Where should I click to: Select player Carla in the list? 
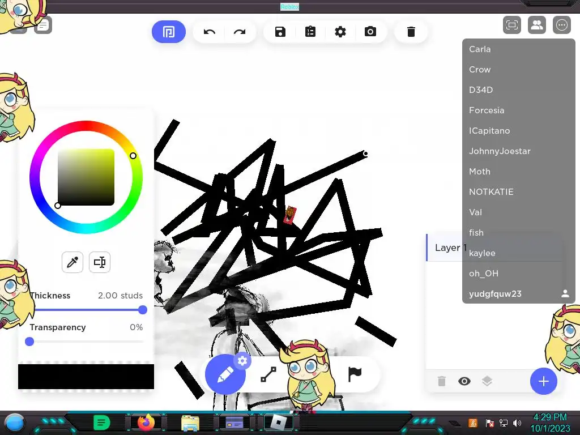tap(518, 49)
